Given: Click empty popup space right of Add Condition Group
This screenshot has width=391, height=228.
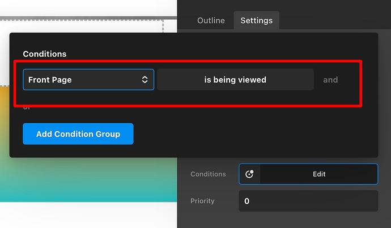Looking at the screenshot, I should pyautogui.click(x=255, y=134).
